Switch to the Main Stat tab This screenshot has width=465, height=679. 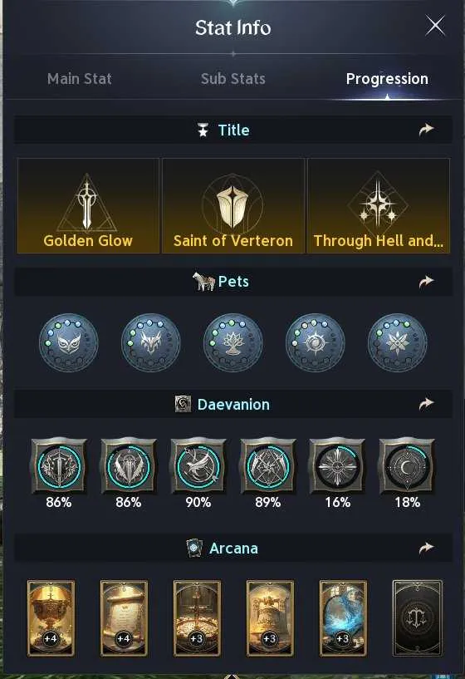tap(80, 79)
